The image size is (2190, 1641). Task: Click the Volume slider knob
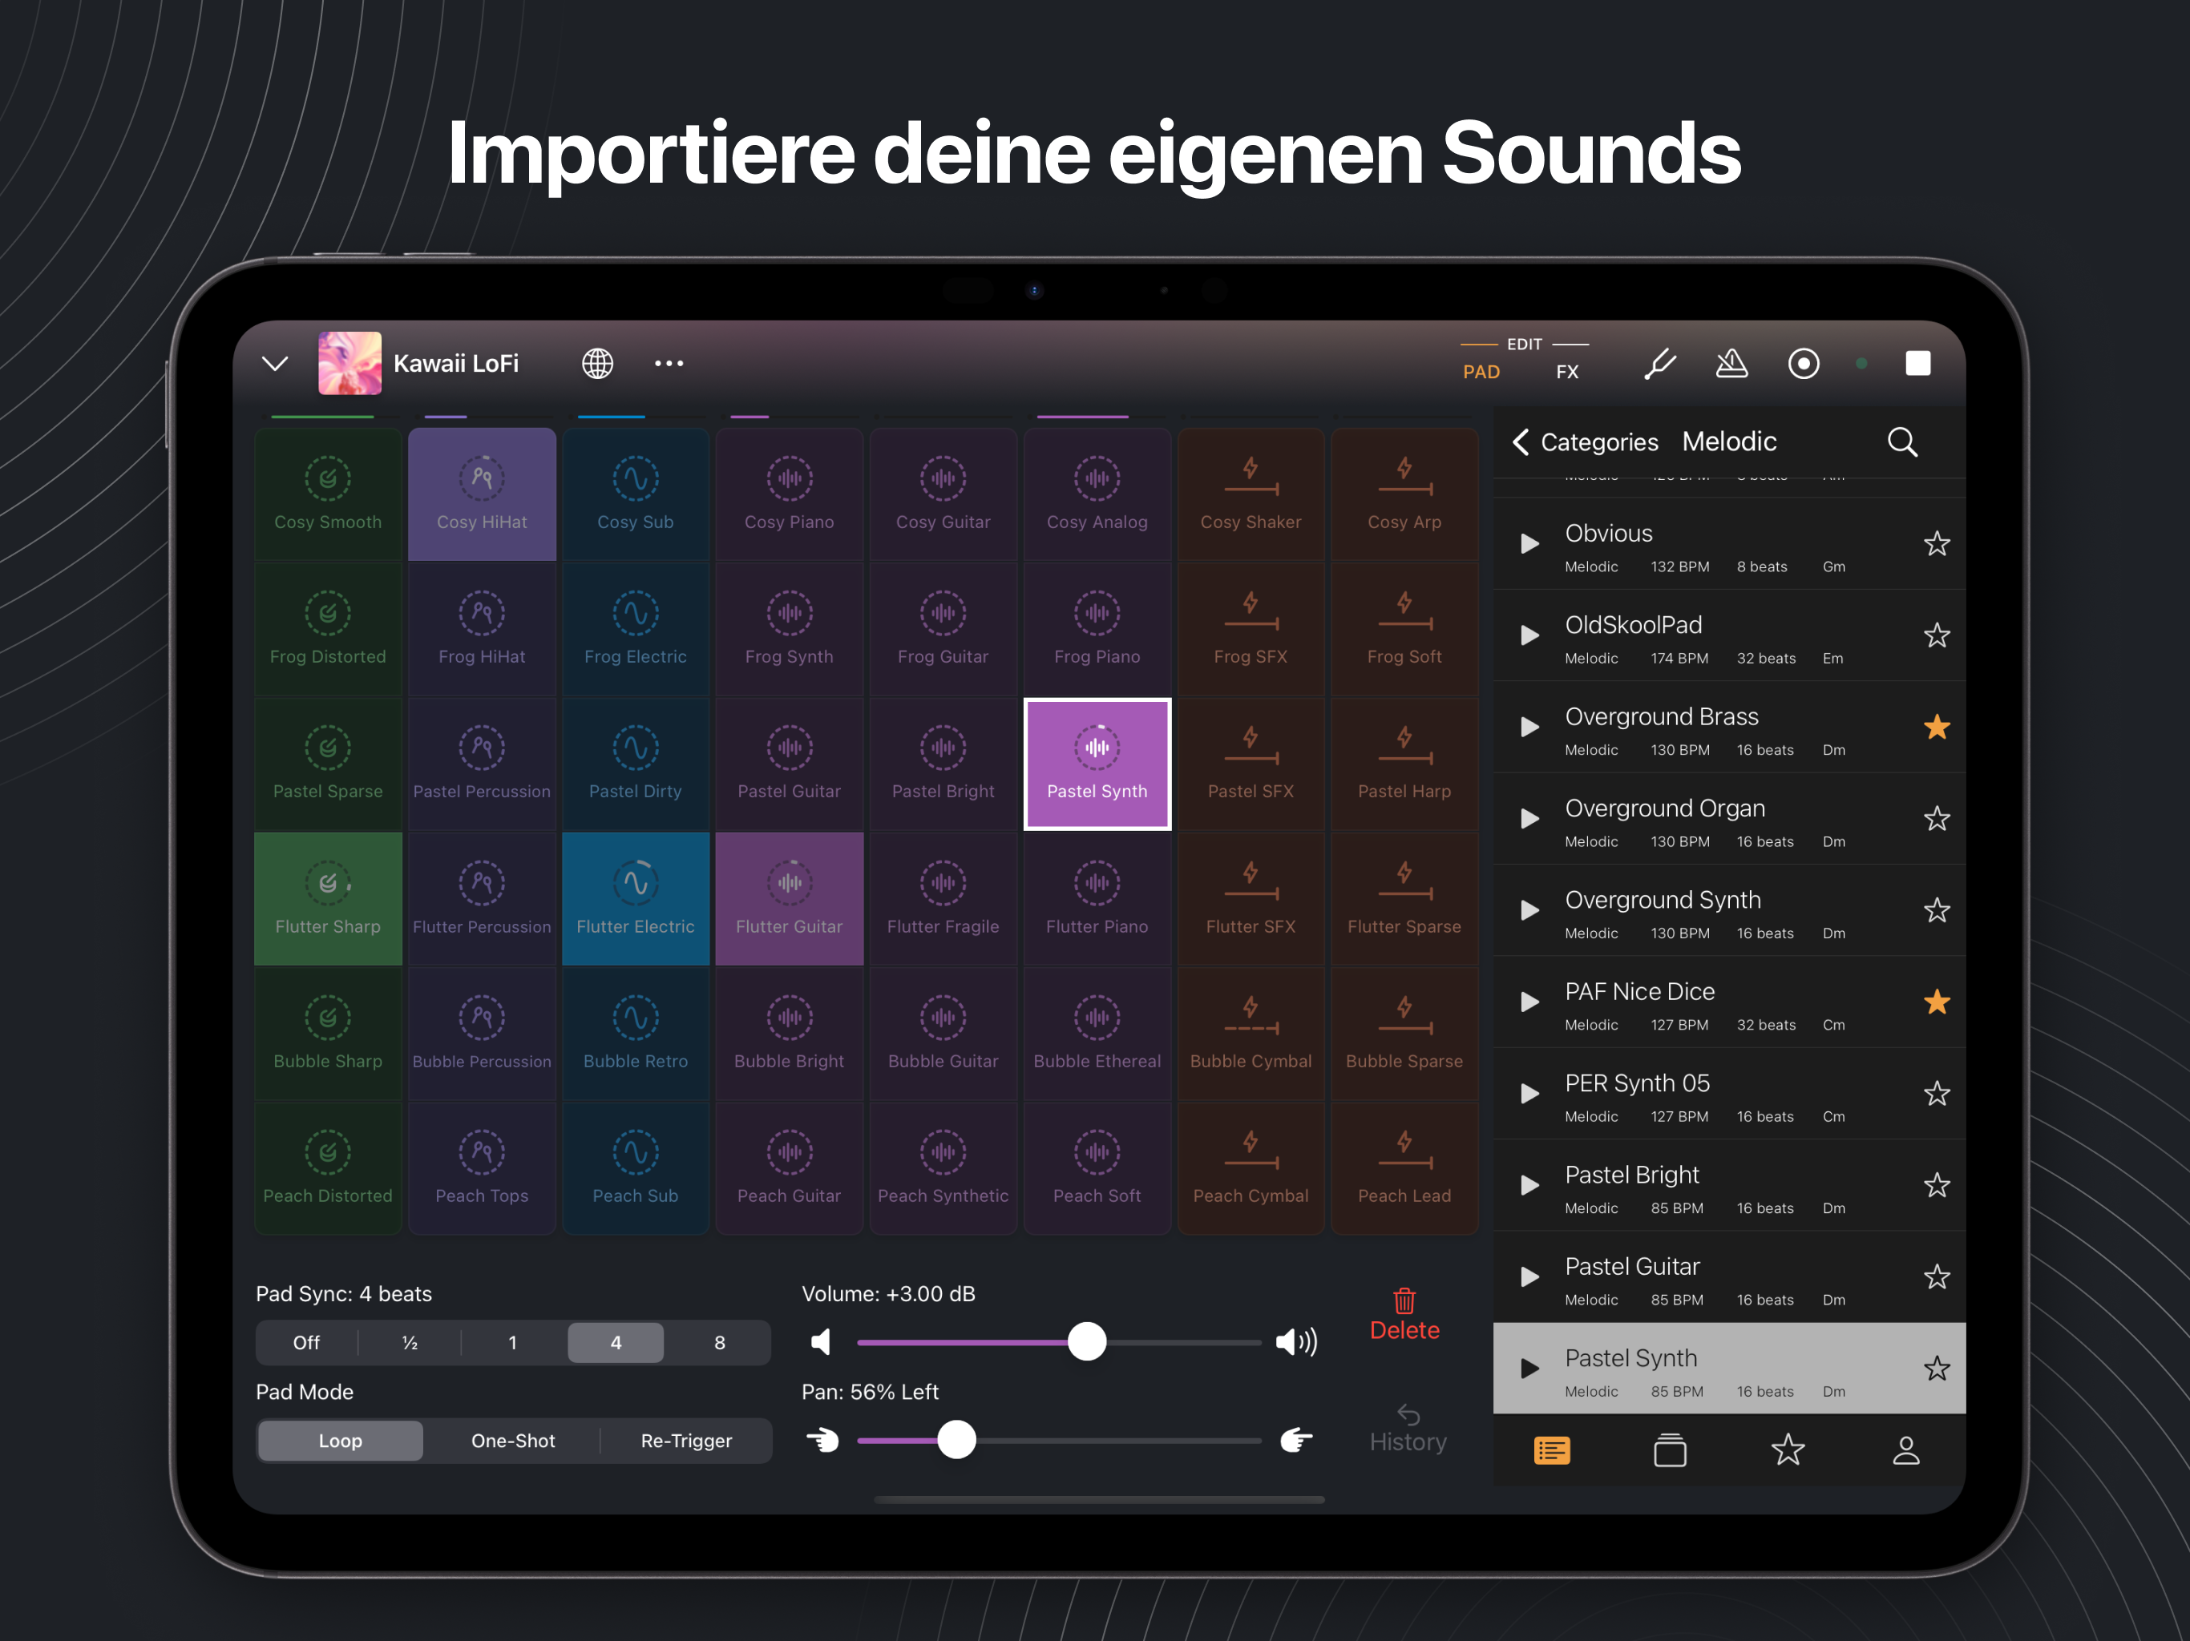click(x=1087, y=1342)
